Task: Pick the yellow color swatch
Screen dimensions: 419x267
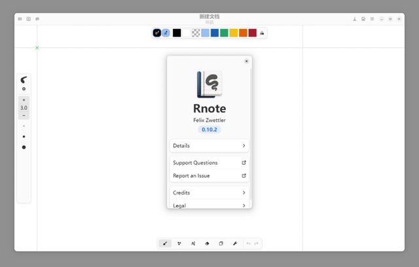Action: point(234,33)
